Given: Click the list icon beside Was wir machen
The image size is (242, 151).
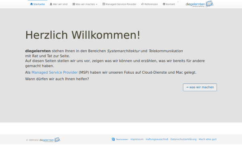Looking at the screenshot, I should [74, 4].
